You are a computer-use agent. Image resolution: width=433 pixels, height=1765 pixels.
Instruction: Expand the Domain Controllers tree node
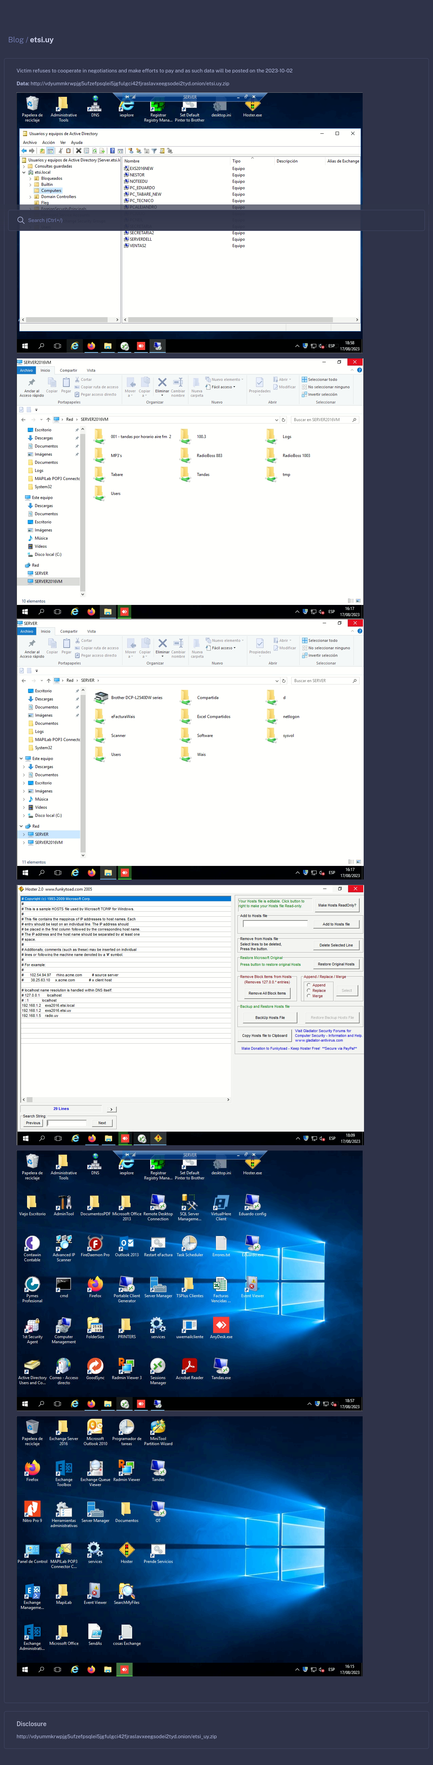coord(30,197)
